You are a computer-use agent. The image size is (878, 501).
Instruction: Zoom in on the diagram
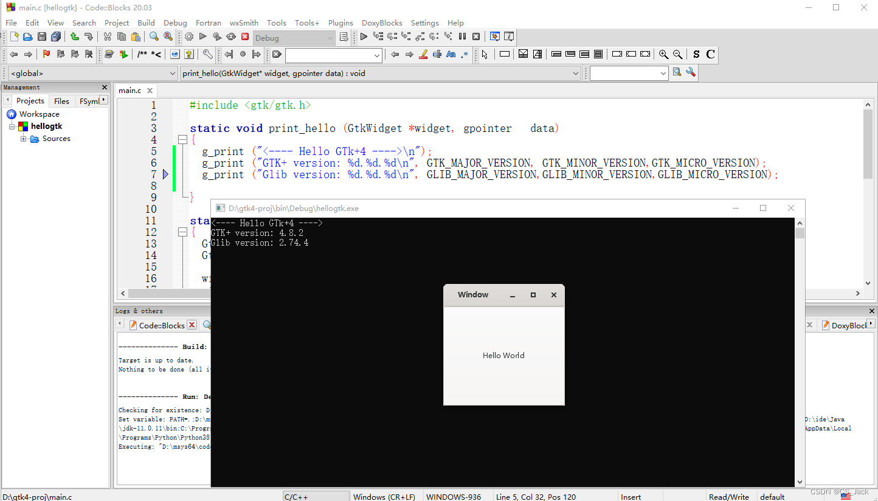tap(664, 54)
